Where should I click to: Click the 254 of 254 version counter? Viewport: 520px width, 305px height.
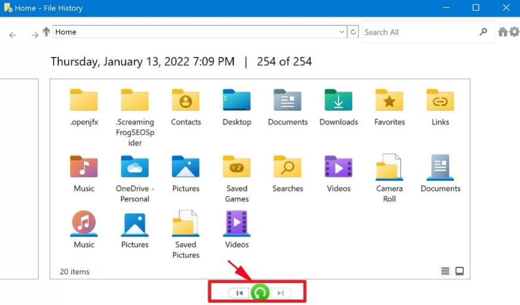(x=284, y=62)
